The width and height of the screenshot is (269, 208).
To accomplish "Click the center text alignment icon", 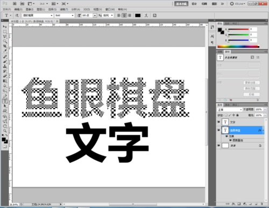I will point(124,16).
